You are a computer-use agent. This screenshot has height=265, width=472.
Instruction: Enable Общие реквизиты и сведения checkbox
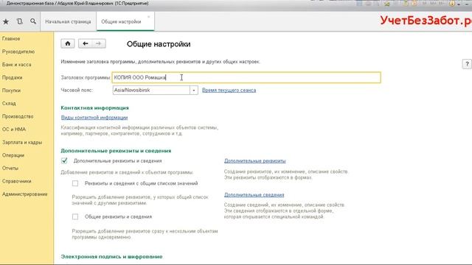[75, 216]
